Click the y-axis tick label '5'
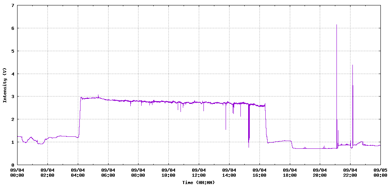The height and width of the screenshot is (186, 389). pos(13,51)
